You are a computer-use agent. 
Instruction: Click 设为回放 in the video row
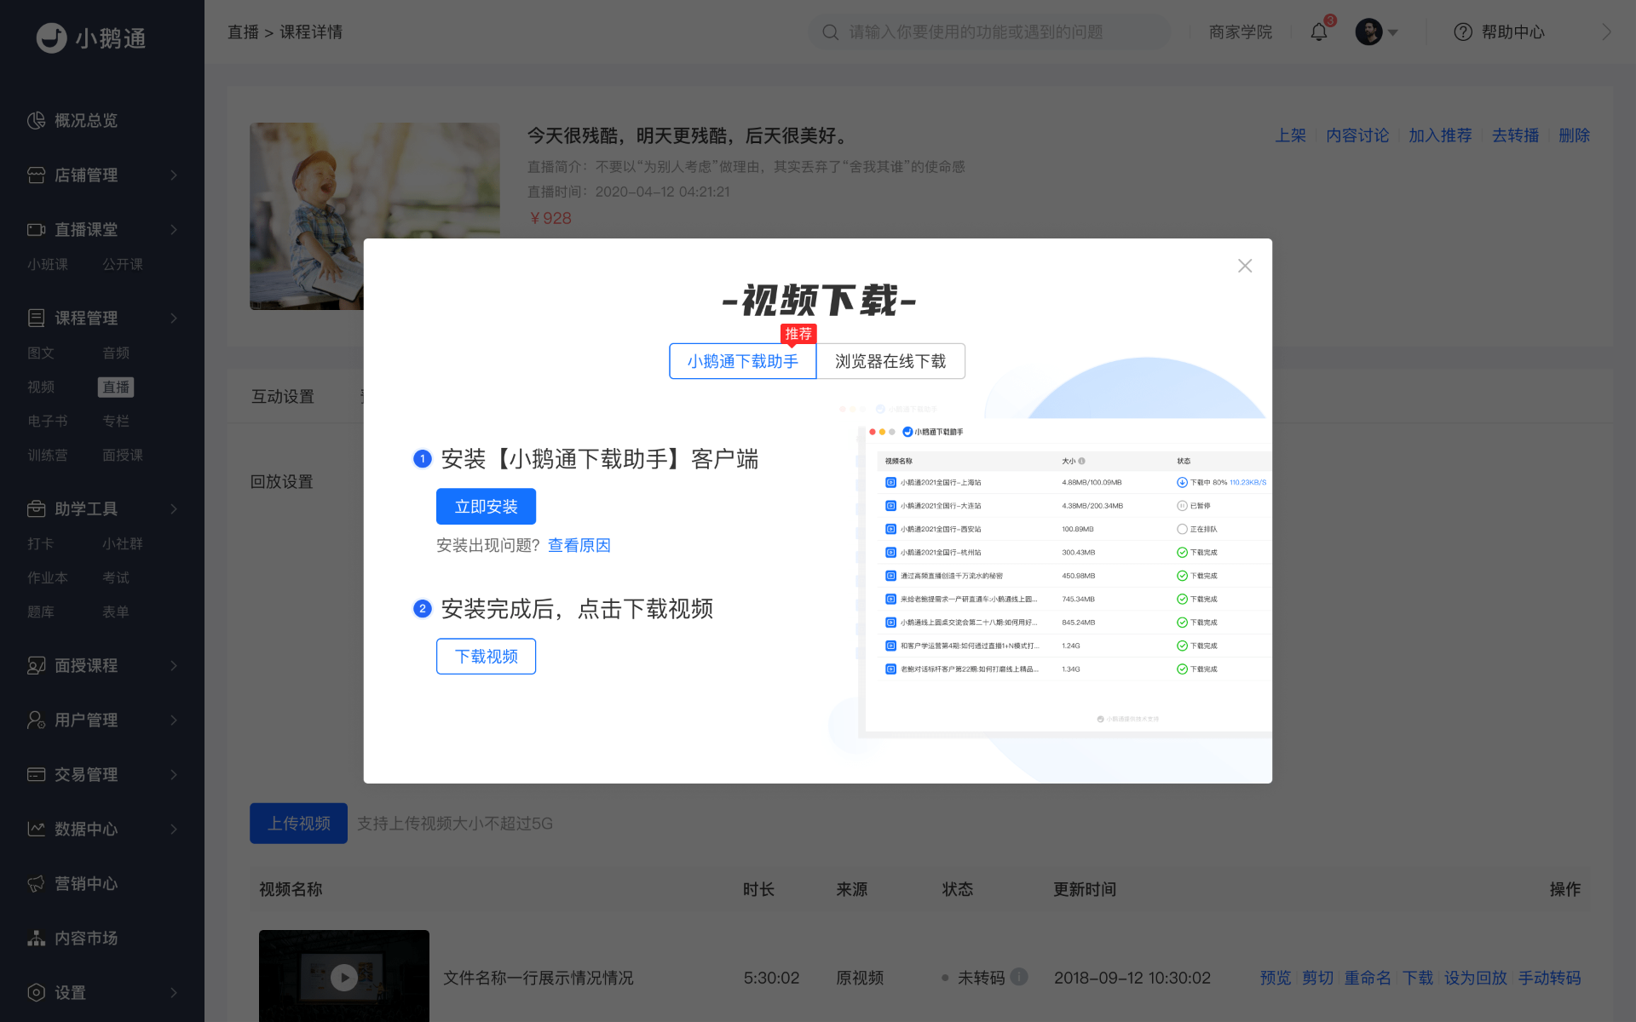(1476, 978)
